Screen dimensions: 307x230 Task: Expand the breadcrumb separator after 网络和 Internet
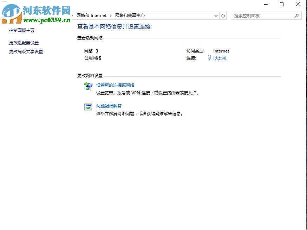[110, 15]
